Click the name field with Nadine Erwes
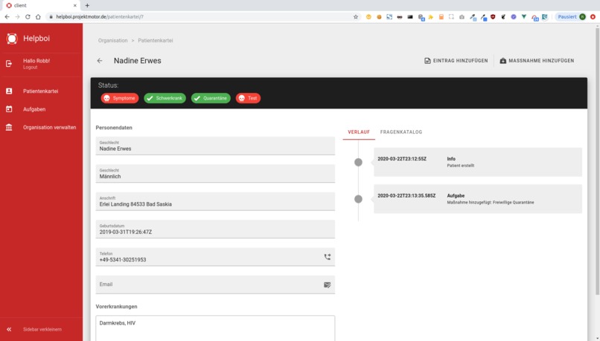Image resolution: width=600 pixels, height=341 pixels. coord(215,146)
